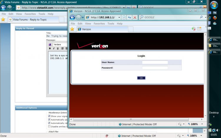Click Switch between windows quick launch icon

coord(215,13)
